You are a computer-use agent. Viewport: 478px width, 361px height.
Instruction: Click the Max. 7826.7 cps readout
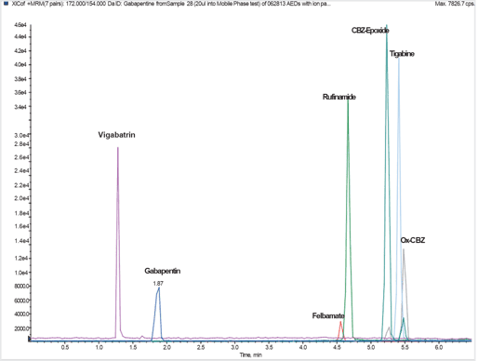[454, 4]
